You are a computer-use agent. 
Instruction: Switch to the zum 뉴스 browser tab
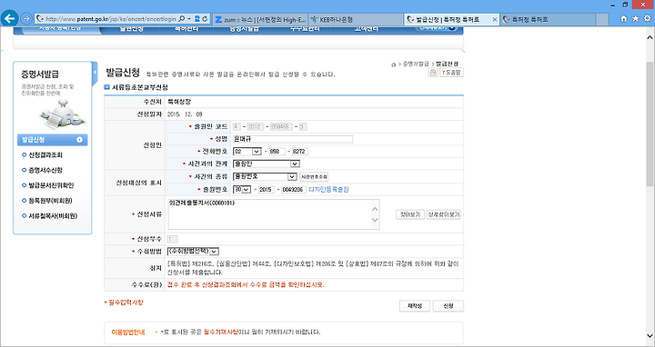(x=261, y=20)
